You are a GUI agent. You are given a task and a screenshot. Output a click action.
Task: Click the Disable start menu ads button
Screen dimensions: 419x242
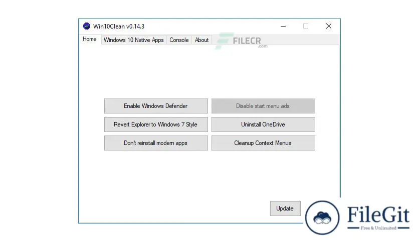(263, 106)
